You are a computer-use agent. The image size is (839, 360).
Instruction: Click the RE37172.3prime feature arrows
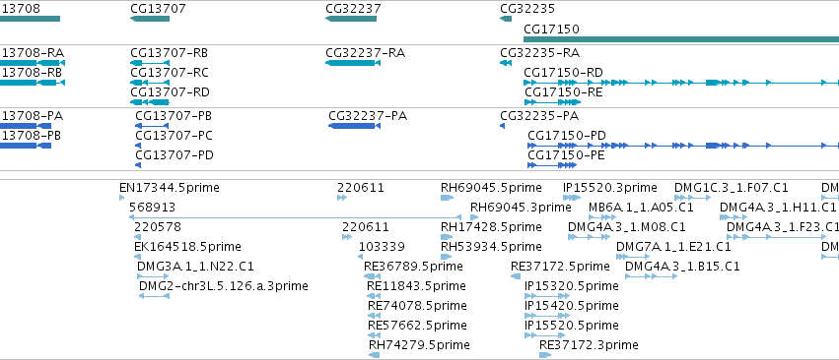pos(548,355)
